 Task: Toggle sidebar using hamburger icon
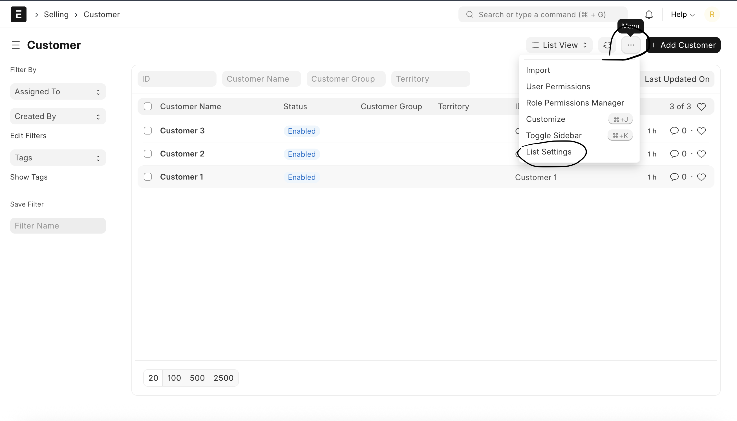click(x=16, y=45)
